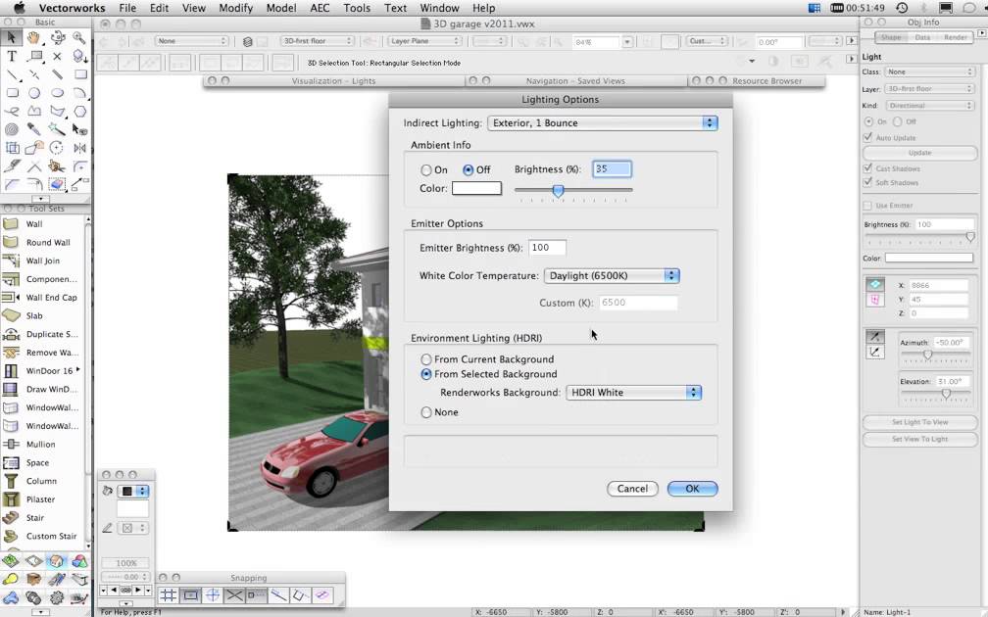This screenshot has width=988, height=617.
Task: Turn Ambient light On
Action: pyautogui.click(x=426, y=170)
